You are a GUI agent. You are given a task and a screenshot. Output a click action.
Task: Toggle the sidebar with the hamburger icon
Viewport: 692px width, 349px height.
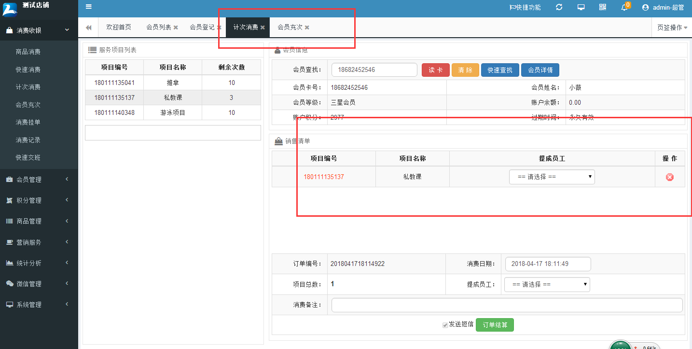click(x=88, y=7)
